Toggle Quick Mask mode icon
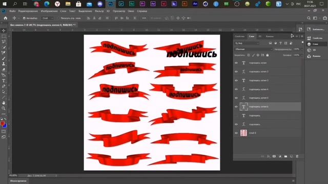 coord(4,131)
